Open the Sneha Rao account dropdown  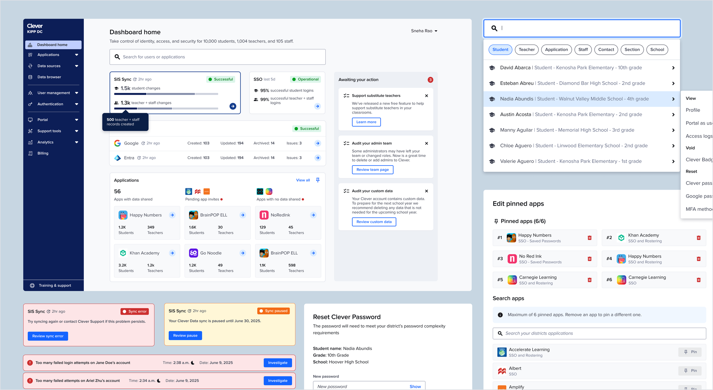tap(424, 31)
